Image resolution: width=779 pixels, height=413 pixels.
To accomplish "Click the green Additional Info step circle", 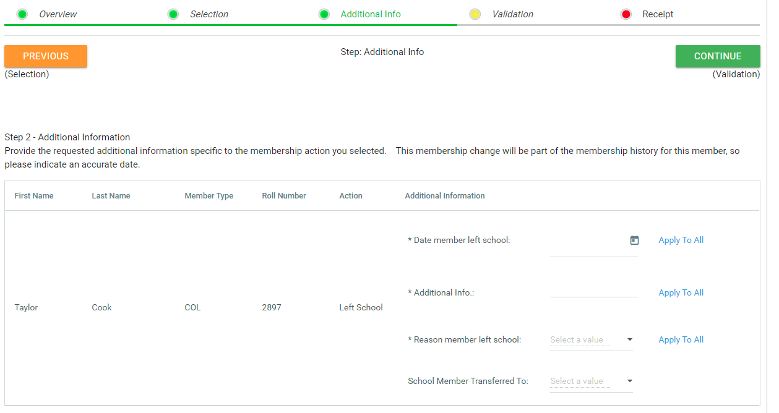I will [324, 14].
